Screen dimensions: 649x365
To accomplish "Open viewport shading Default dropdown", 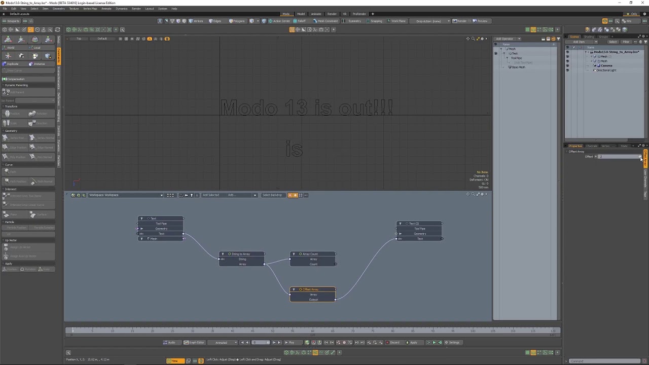I will tap(102, 39).
